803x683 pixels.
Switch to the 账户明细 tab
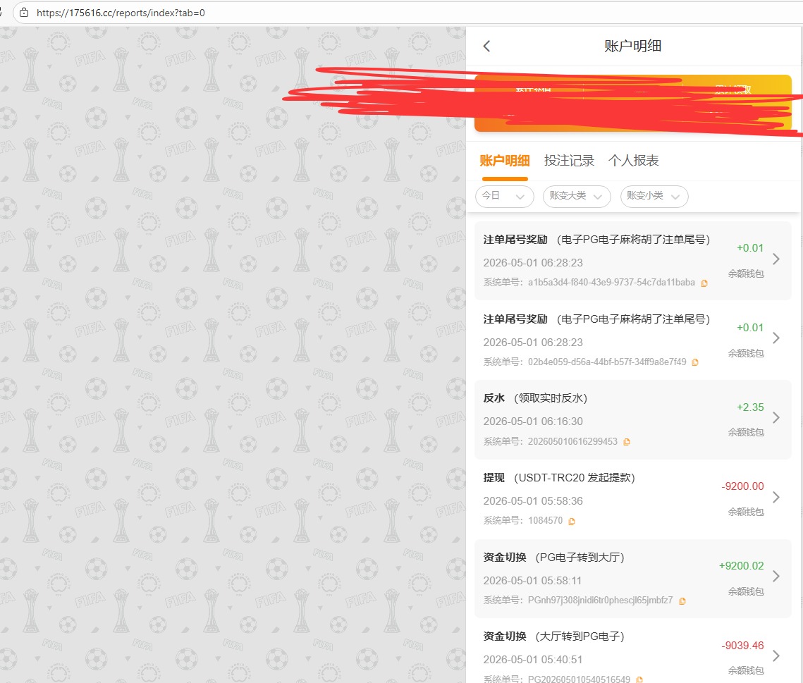pos(505,161)
